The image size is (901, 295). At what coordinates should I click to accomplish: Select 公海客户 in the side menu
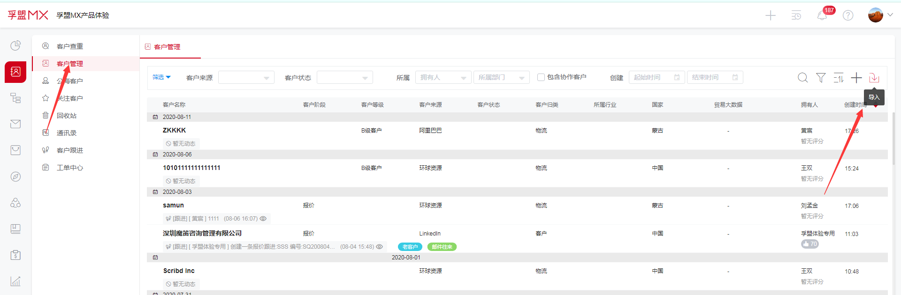(x=70, y=81)
